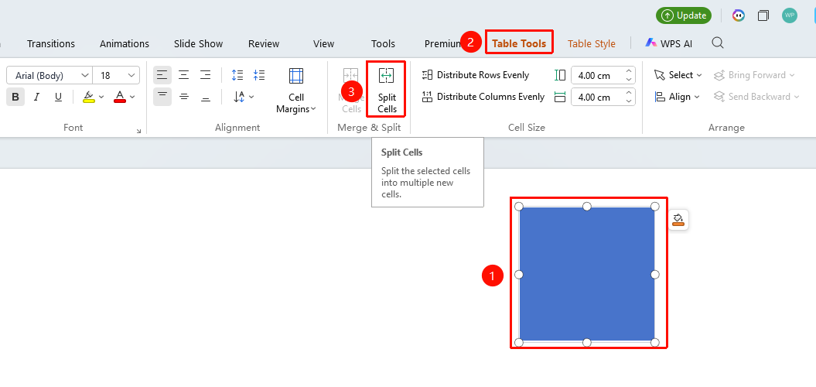This screenshot has height=387, width=816.
Task: Align text to top of cell
Action: pyautogui.click(x=162, y=96)
